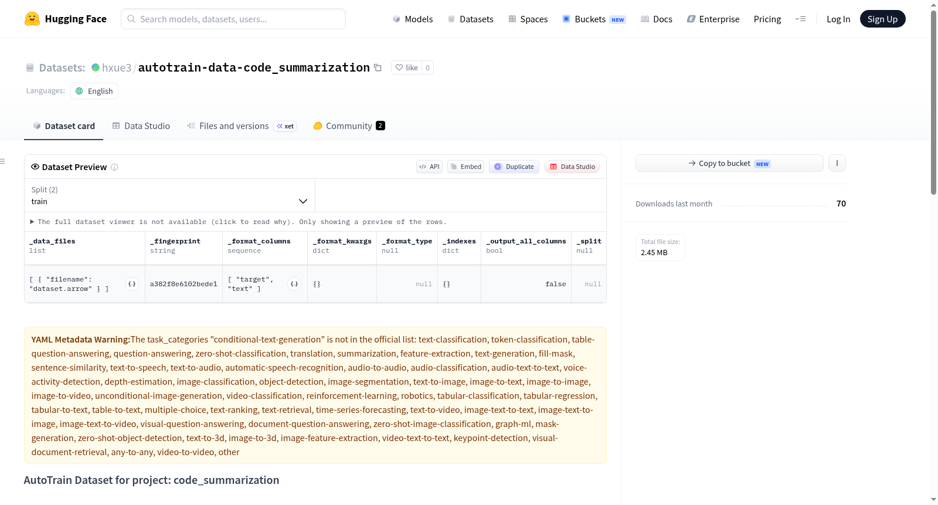The width and height of the screenshot is (938, 505).
Task: Click the hxue3 username link
Action: 117,67
